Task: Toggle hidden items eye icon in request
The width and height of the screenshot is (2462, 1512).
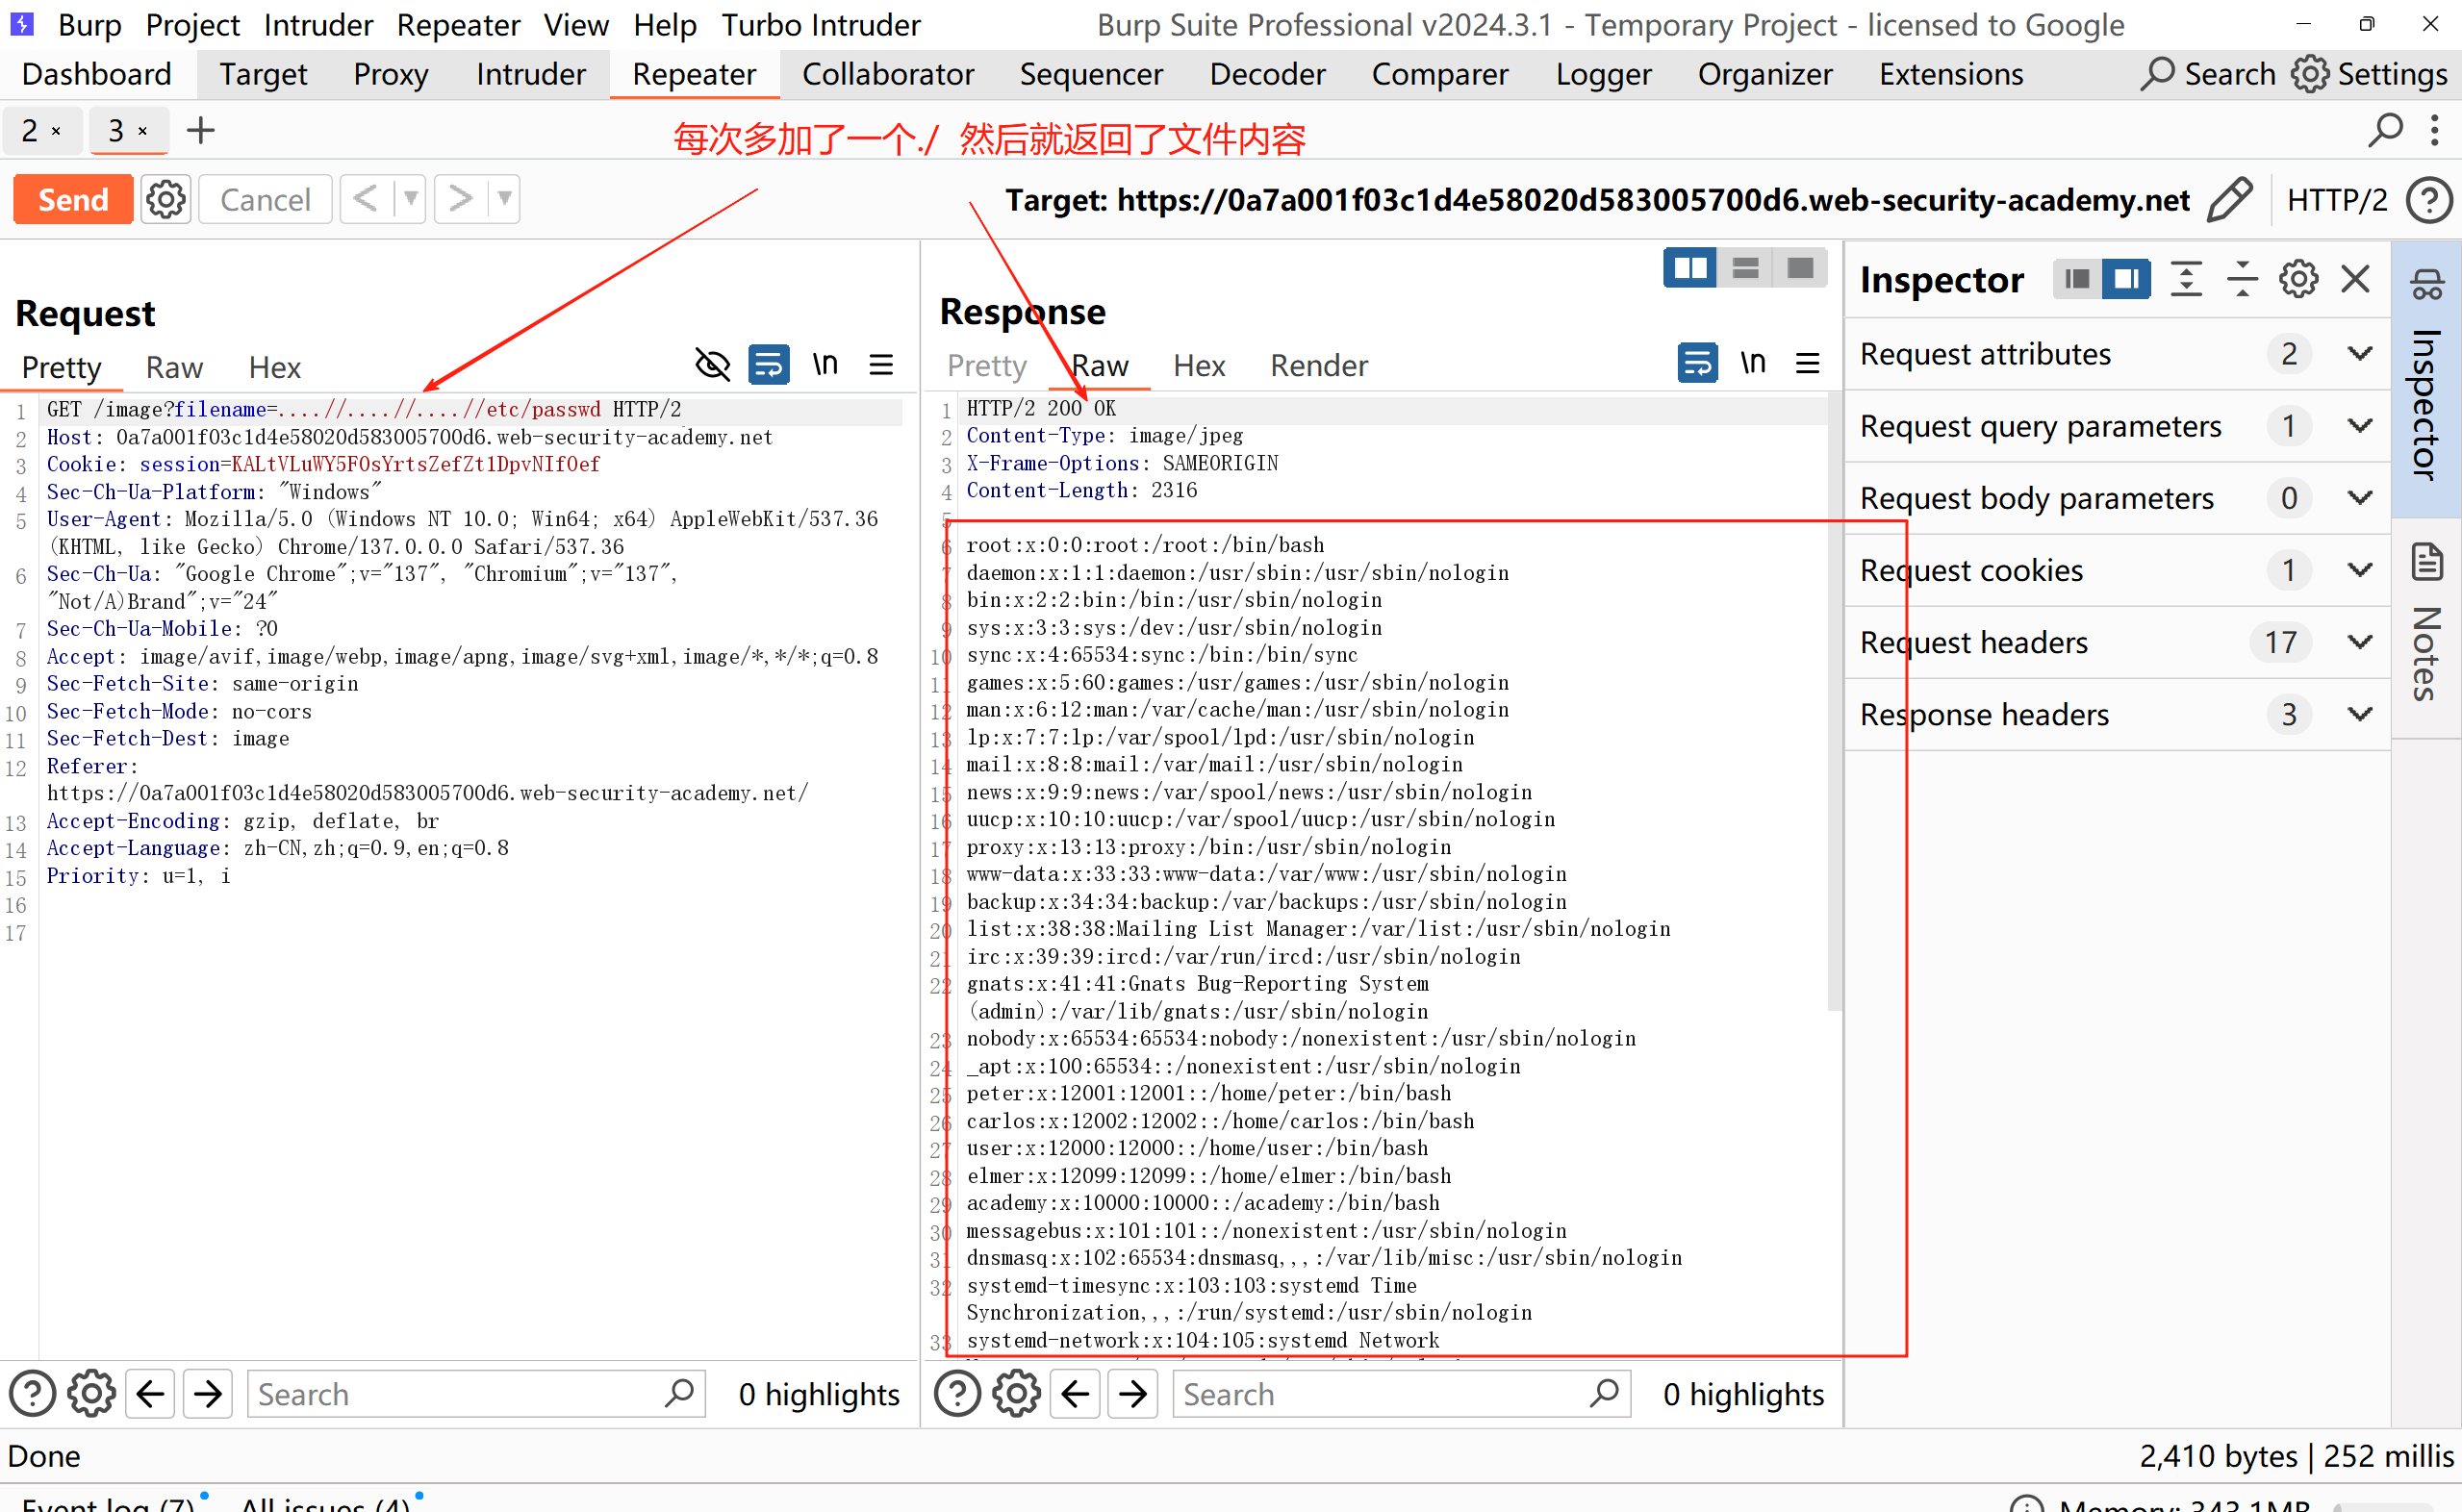Action: click(712, 366)
